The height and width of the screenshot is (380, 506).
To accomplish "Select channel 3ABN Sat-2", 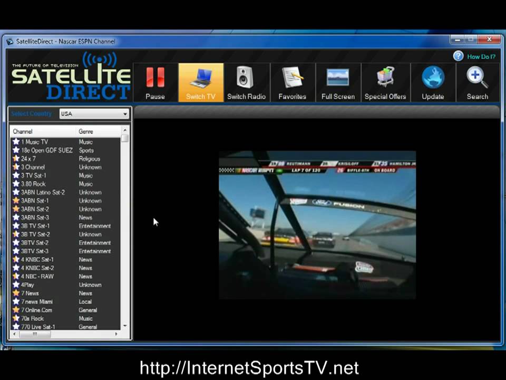I will (x=65, y=209).
